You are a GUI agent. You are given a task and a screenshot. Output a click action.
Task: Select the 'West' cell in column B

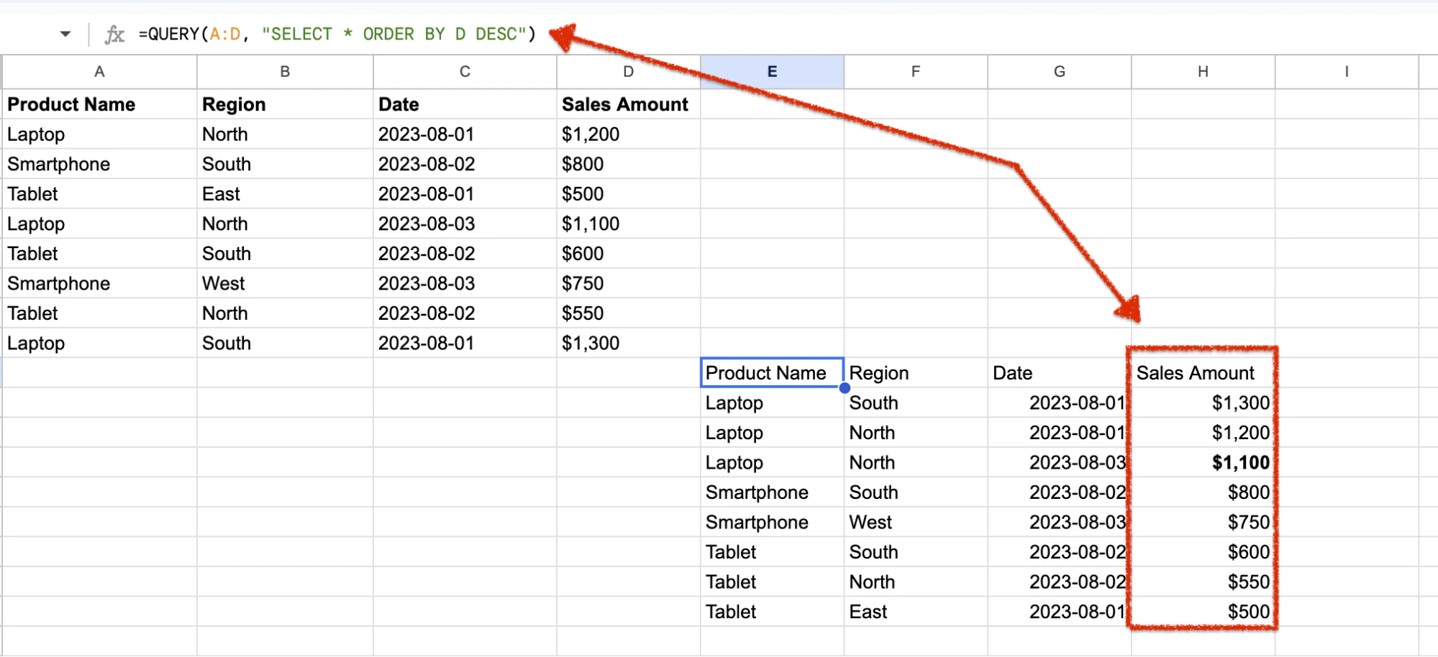pos(285,283)
